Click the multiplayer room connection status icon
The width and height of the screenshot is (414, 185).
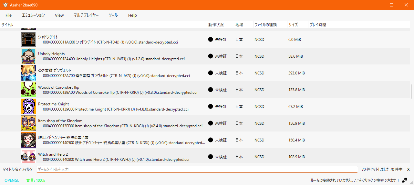[x=405, y=180]
